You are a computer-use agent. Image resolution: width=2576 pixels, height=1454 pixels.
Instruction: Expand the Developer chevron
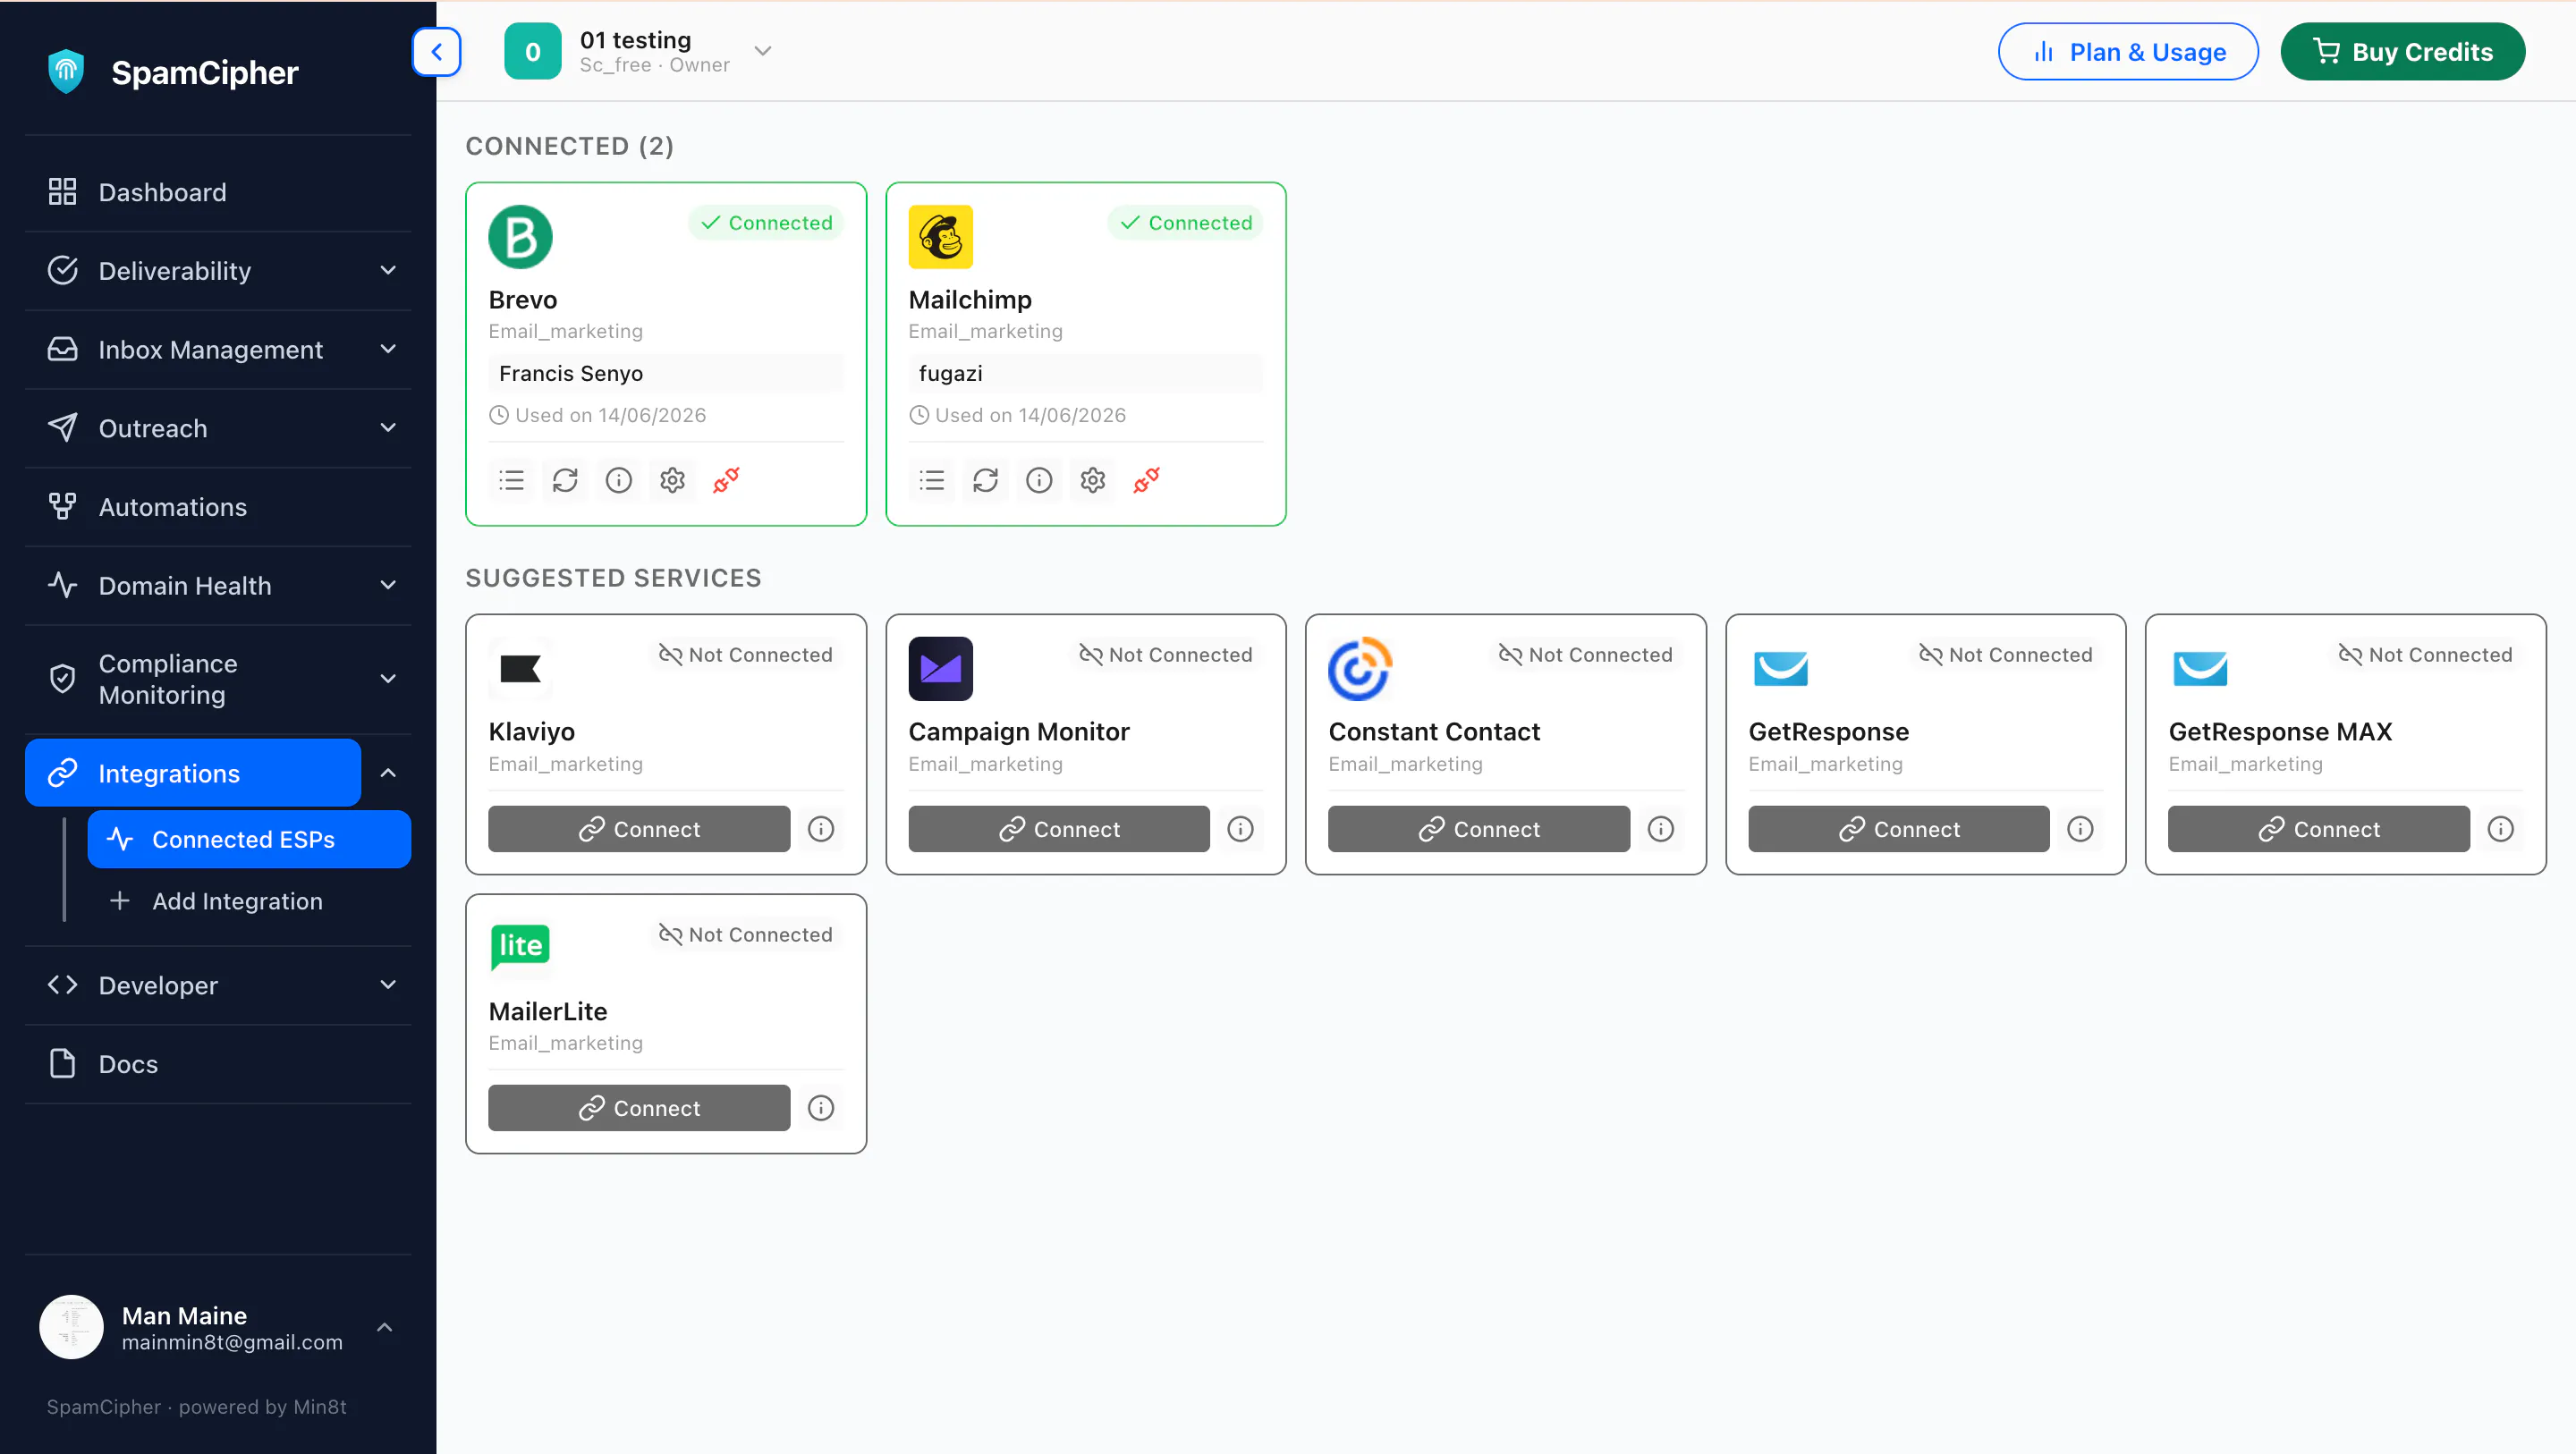pos(388,985)
